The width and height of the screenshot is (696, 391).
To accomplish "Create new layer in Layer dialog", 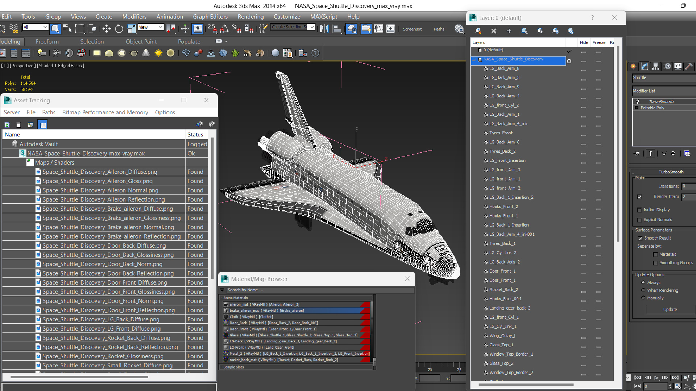I will [478, 31].
